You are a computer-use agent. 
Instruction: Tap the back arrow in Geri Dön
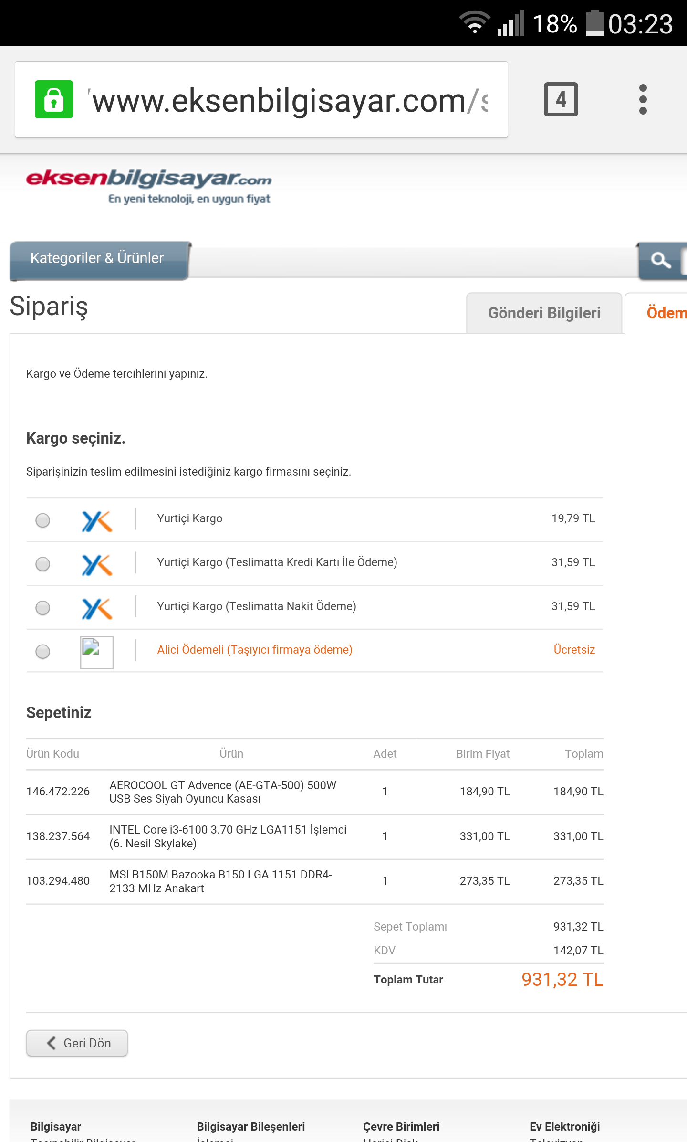(x=52, y=1043)
